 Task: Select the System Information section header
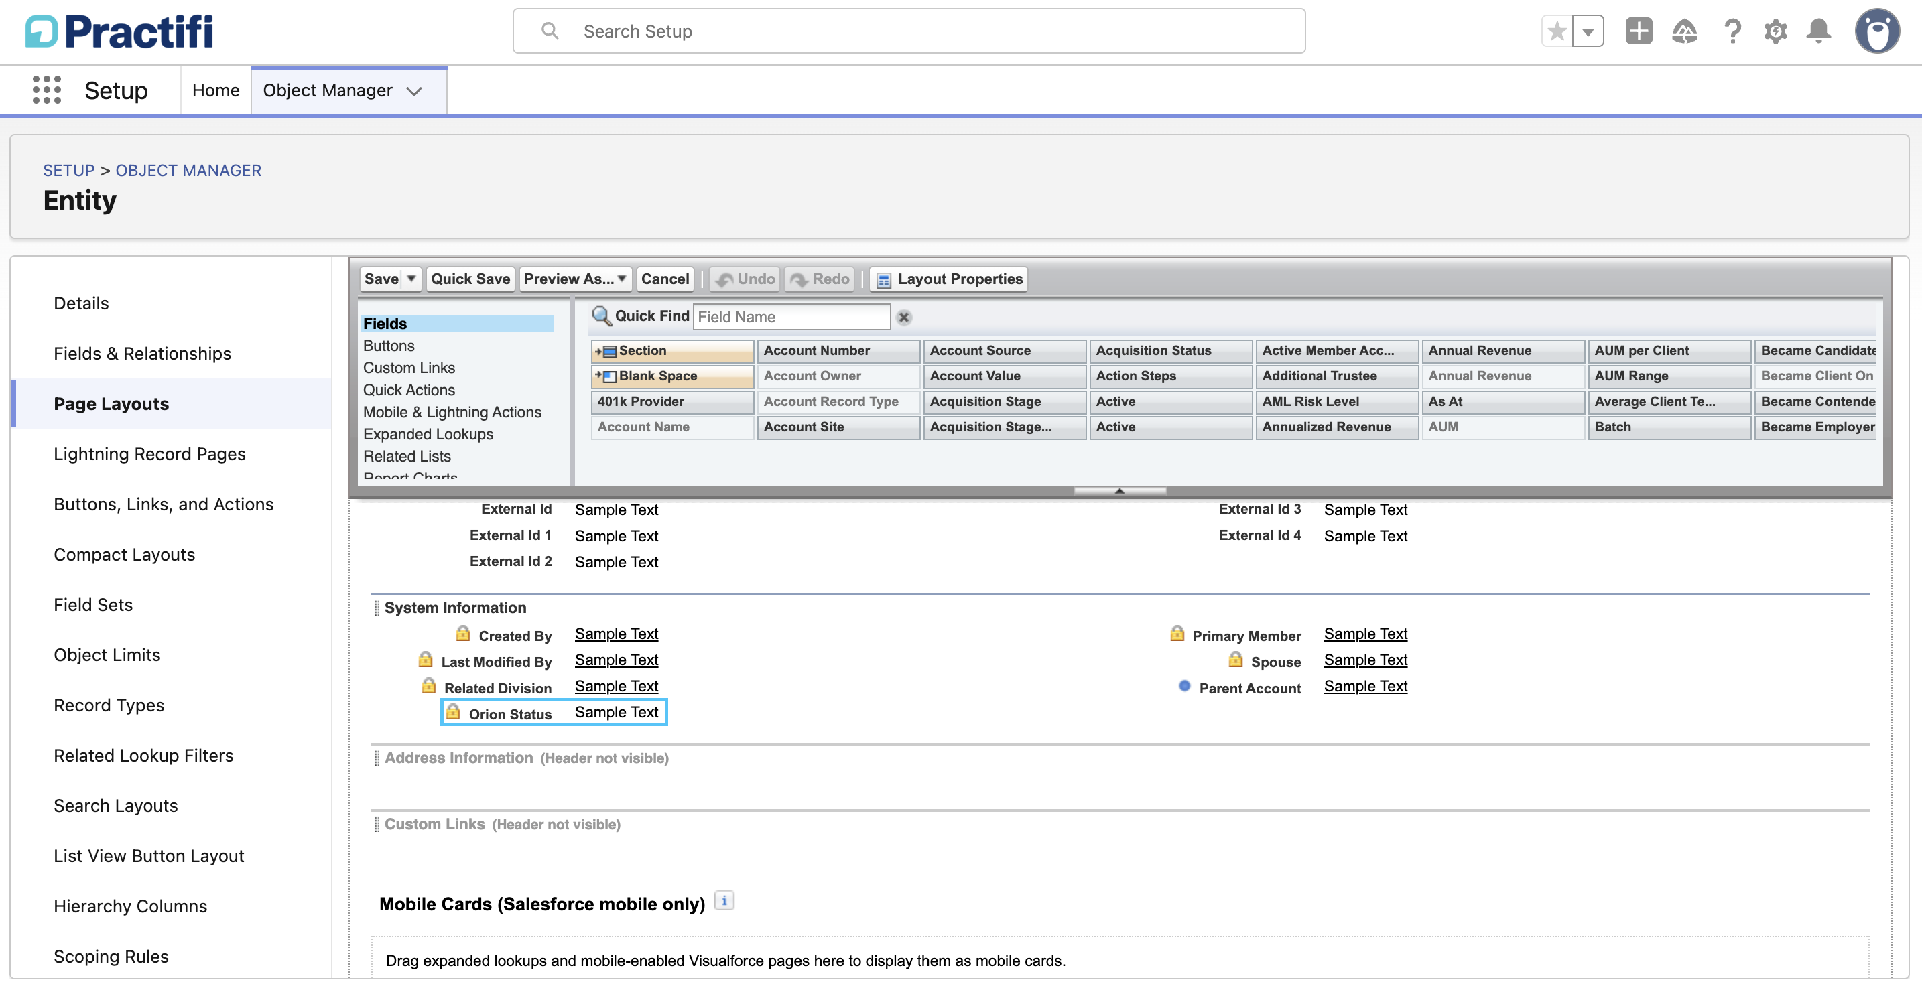(455, 608)
